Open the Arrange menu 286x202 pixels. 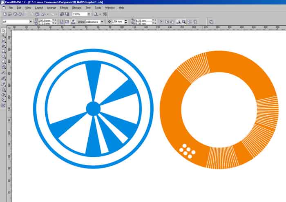coord(51,8)
